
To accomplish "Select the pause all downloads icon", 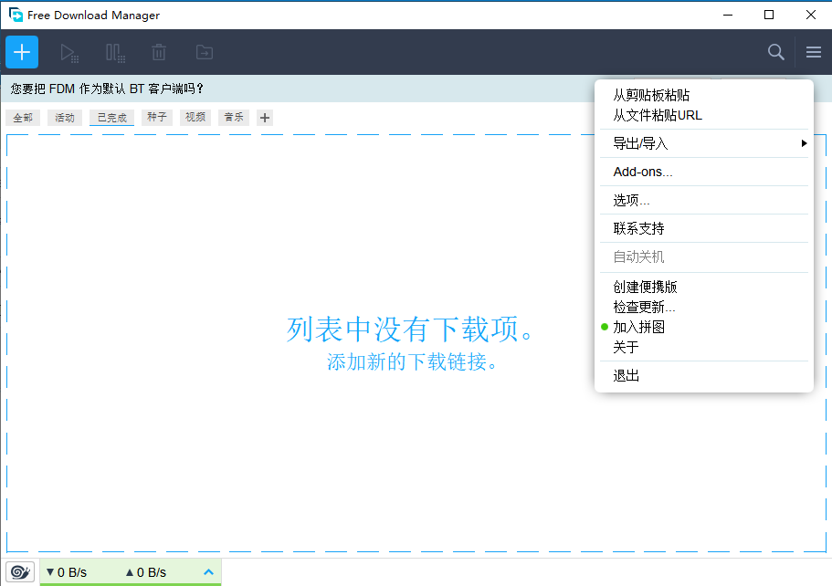I will (115, 52).
